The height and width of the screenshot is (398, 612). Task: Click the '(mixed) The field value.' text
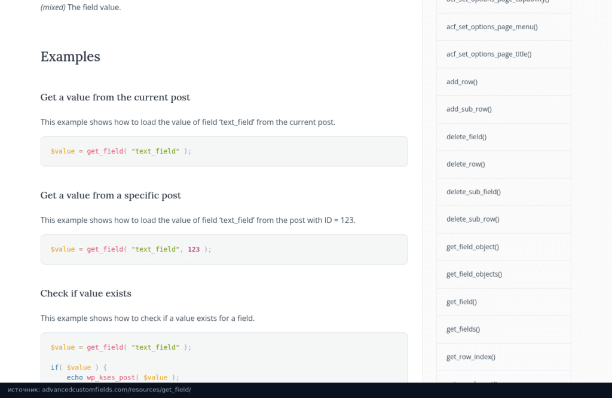pyautogui.click(x=81, y=7)
